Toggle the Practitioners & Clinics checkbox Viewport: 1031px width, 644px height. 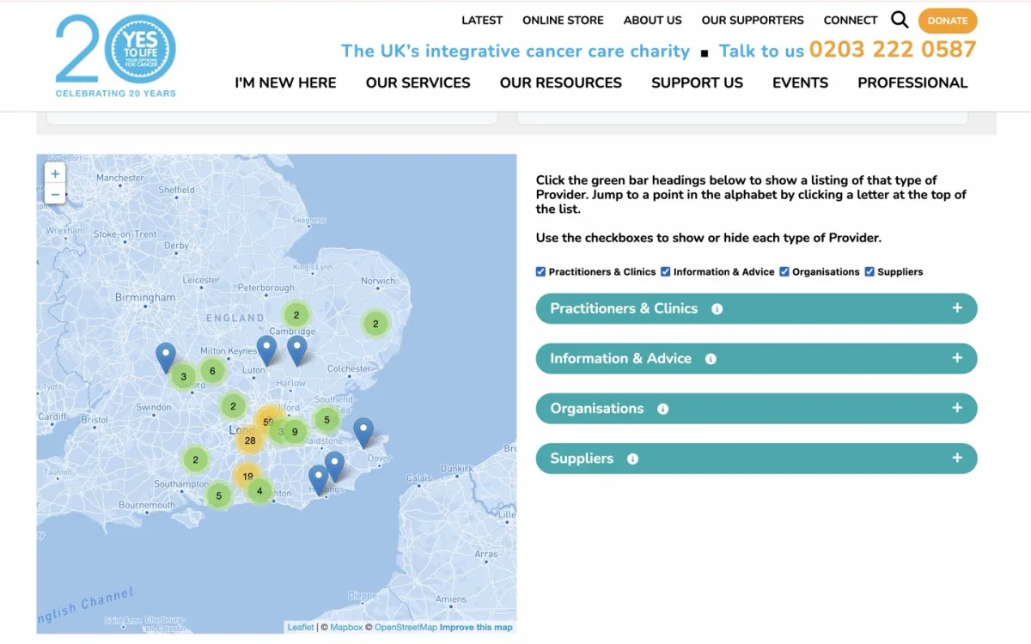[x=540, y=271]
